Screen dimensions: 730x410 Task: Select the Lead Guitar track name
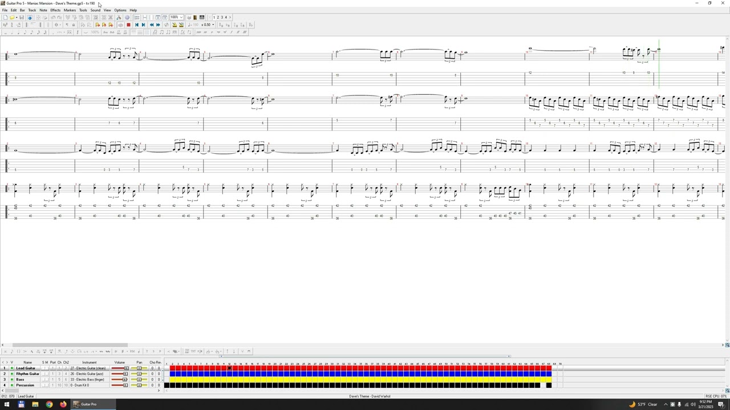pos(26,368)
